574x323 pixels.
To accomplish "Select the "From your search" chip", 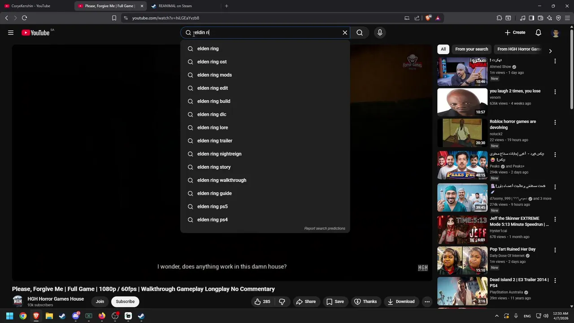I will pos(471,49).
